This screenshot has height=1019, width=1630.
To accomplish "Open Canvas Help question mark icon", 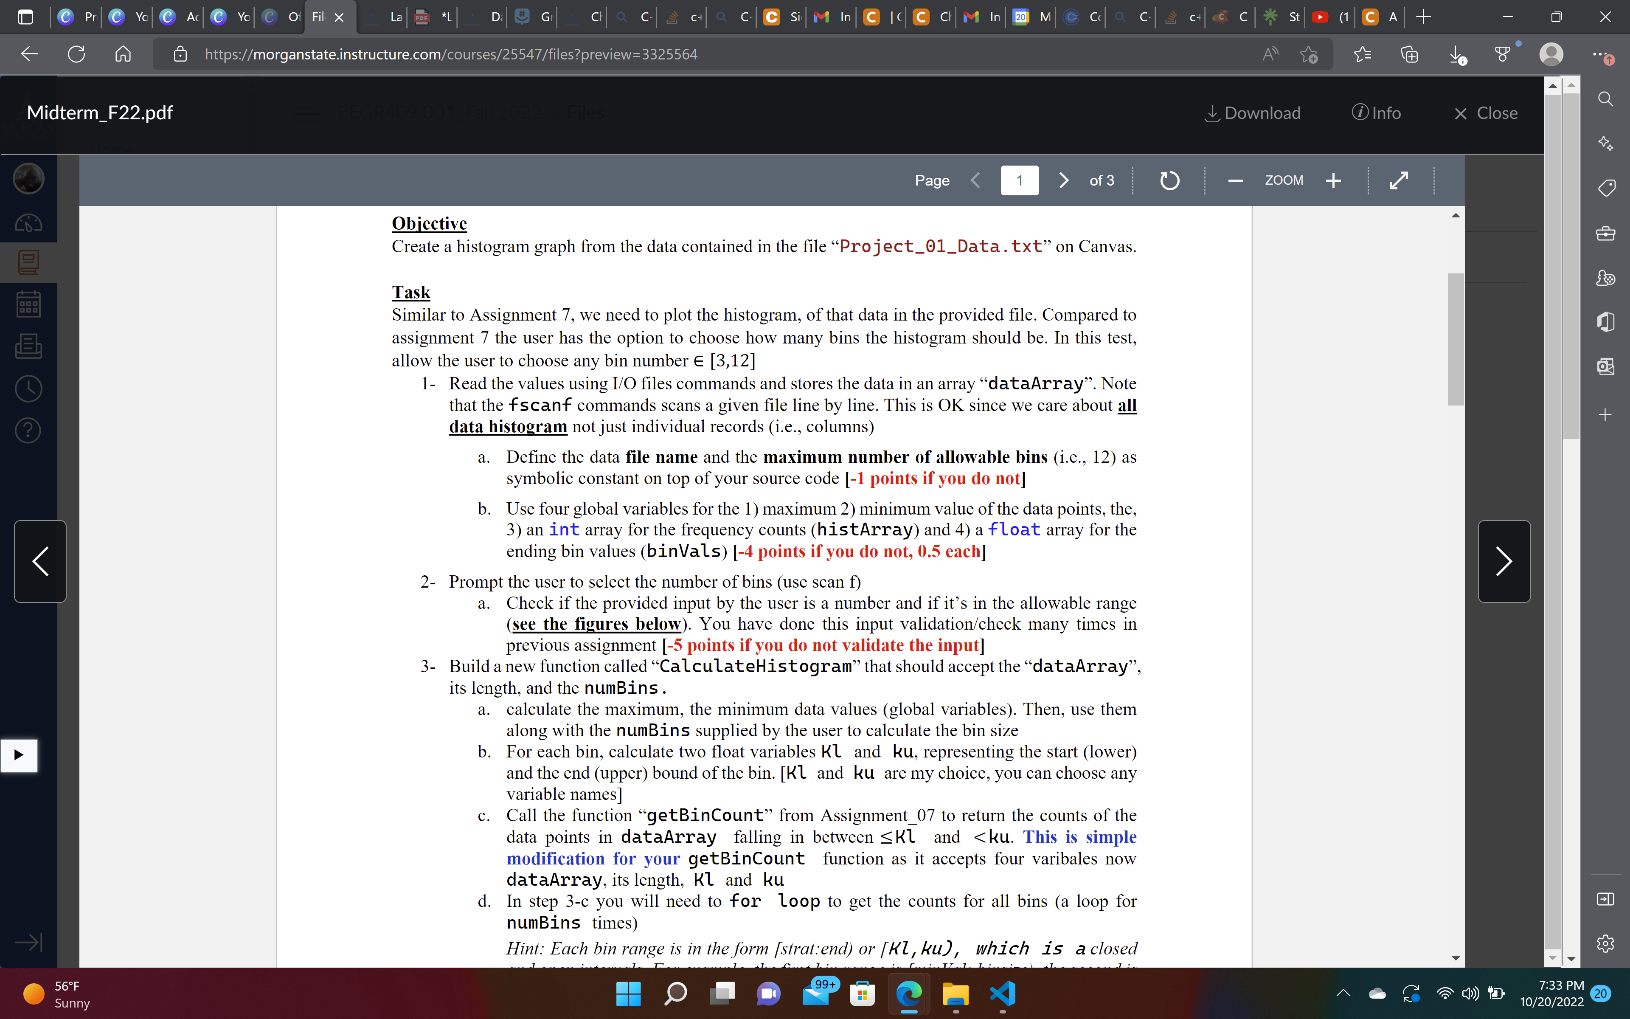I will (x=28, y=430).
